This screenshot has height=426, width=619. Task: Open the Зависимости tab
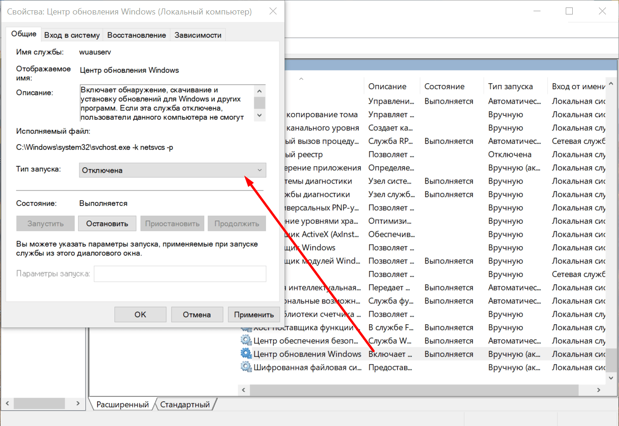pos(198,35)
